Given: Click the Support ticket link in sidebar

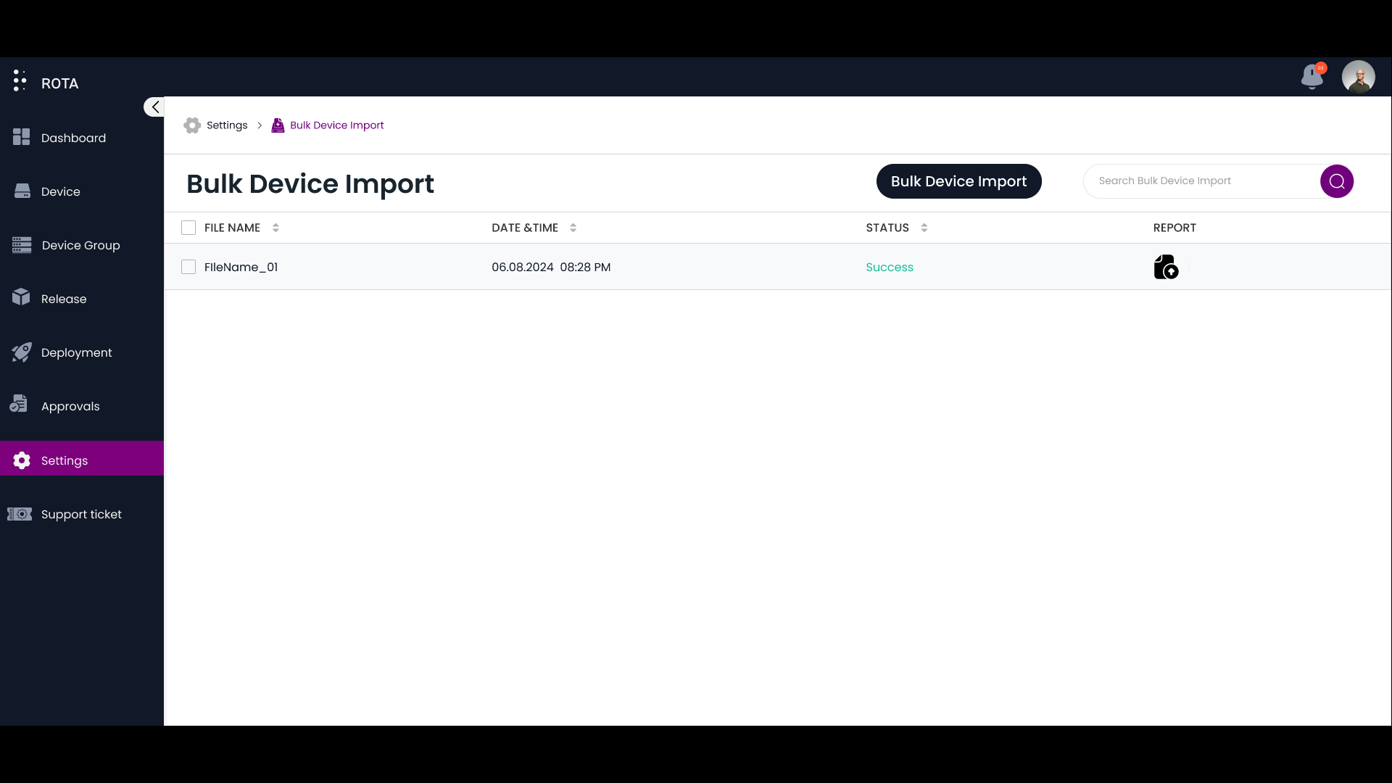Looking at the screenshot, I should coord(81,513).
